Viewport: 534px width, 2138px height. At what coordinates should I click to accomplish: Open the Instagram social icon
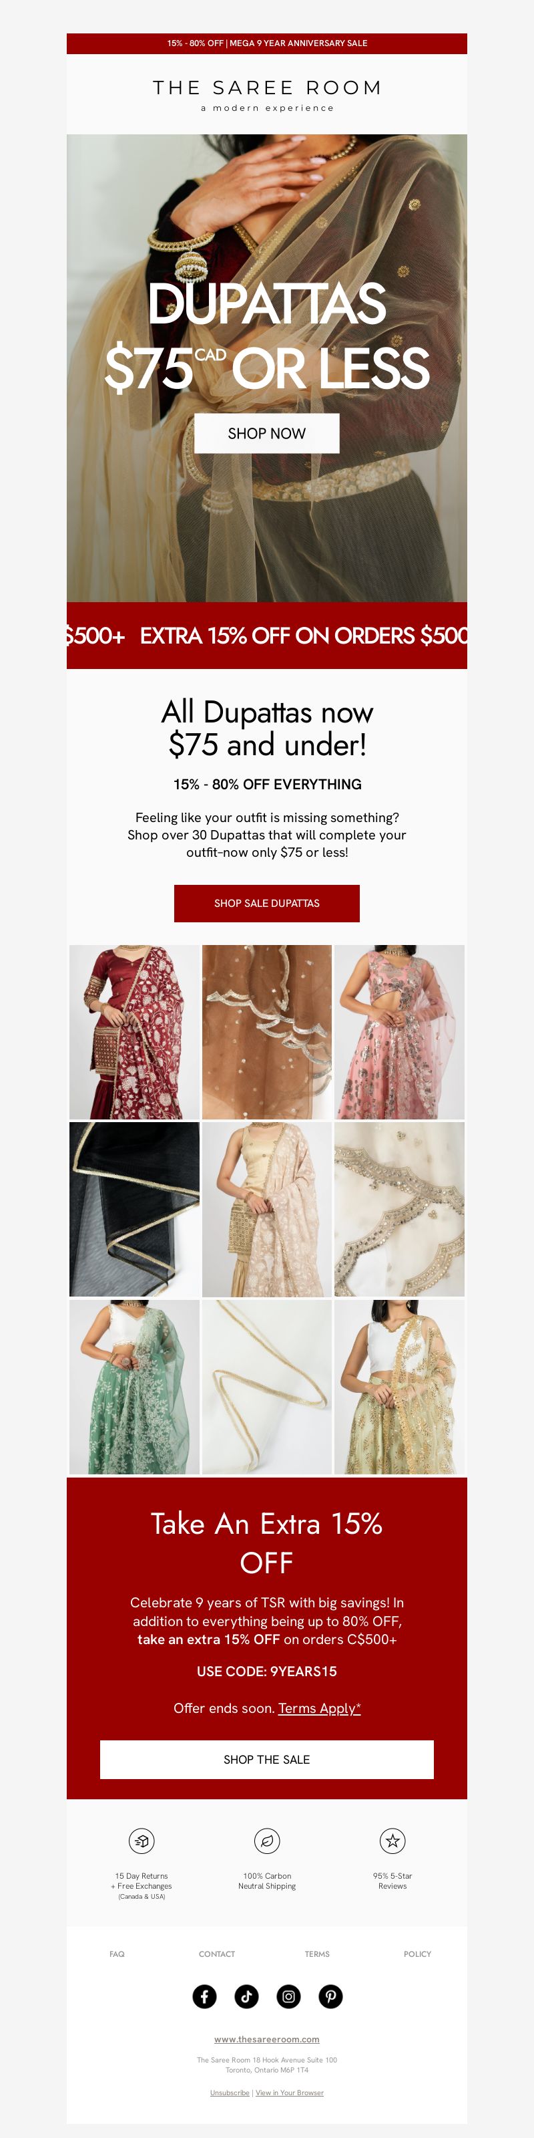(x=288, y=1996)
